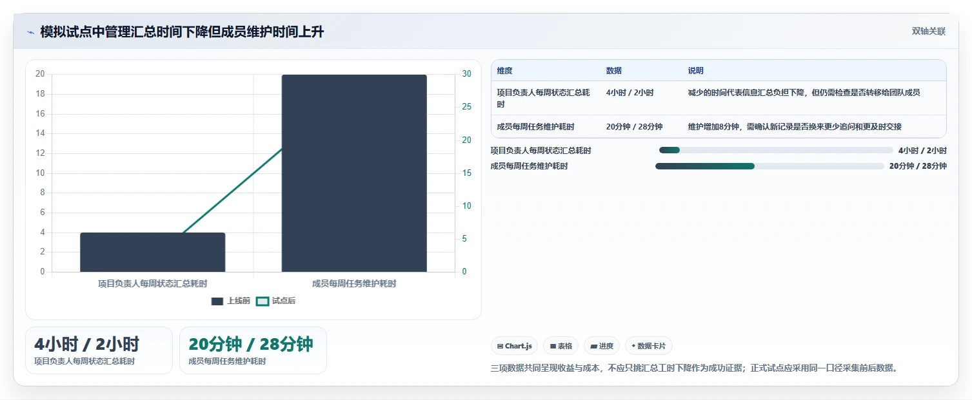
Task: Click the 双轴关联 label in header
Action: point(929,32)
